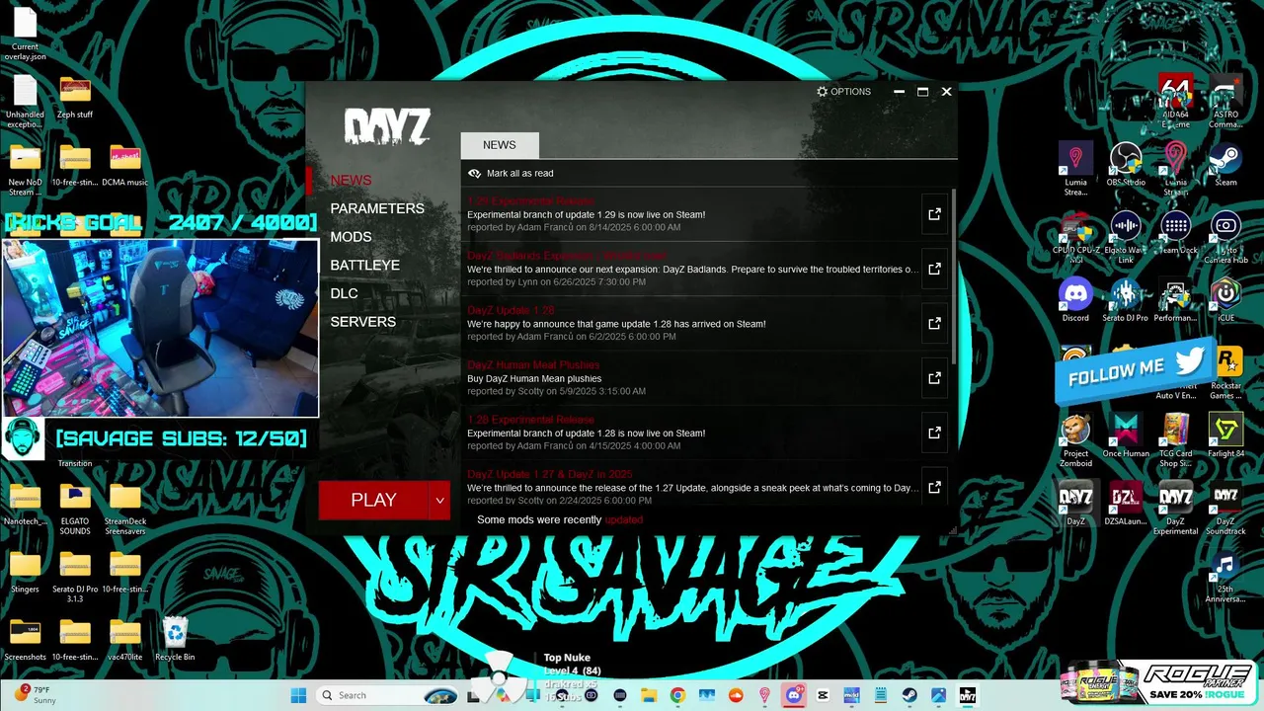Open the DayZ Update 1.28 headline

tap(511, 310)
